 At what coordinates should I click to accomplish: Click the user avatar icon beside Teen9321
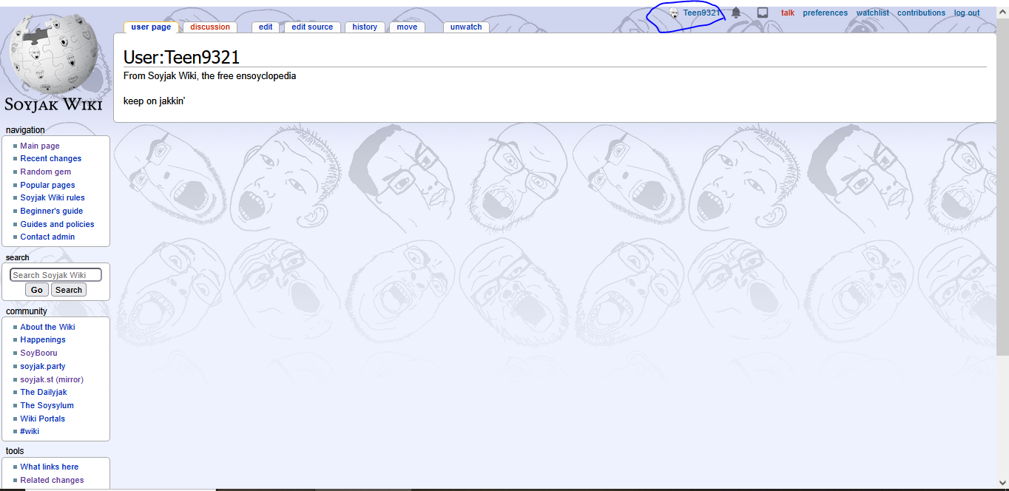click(674, 13)
